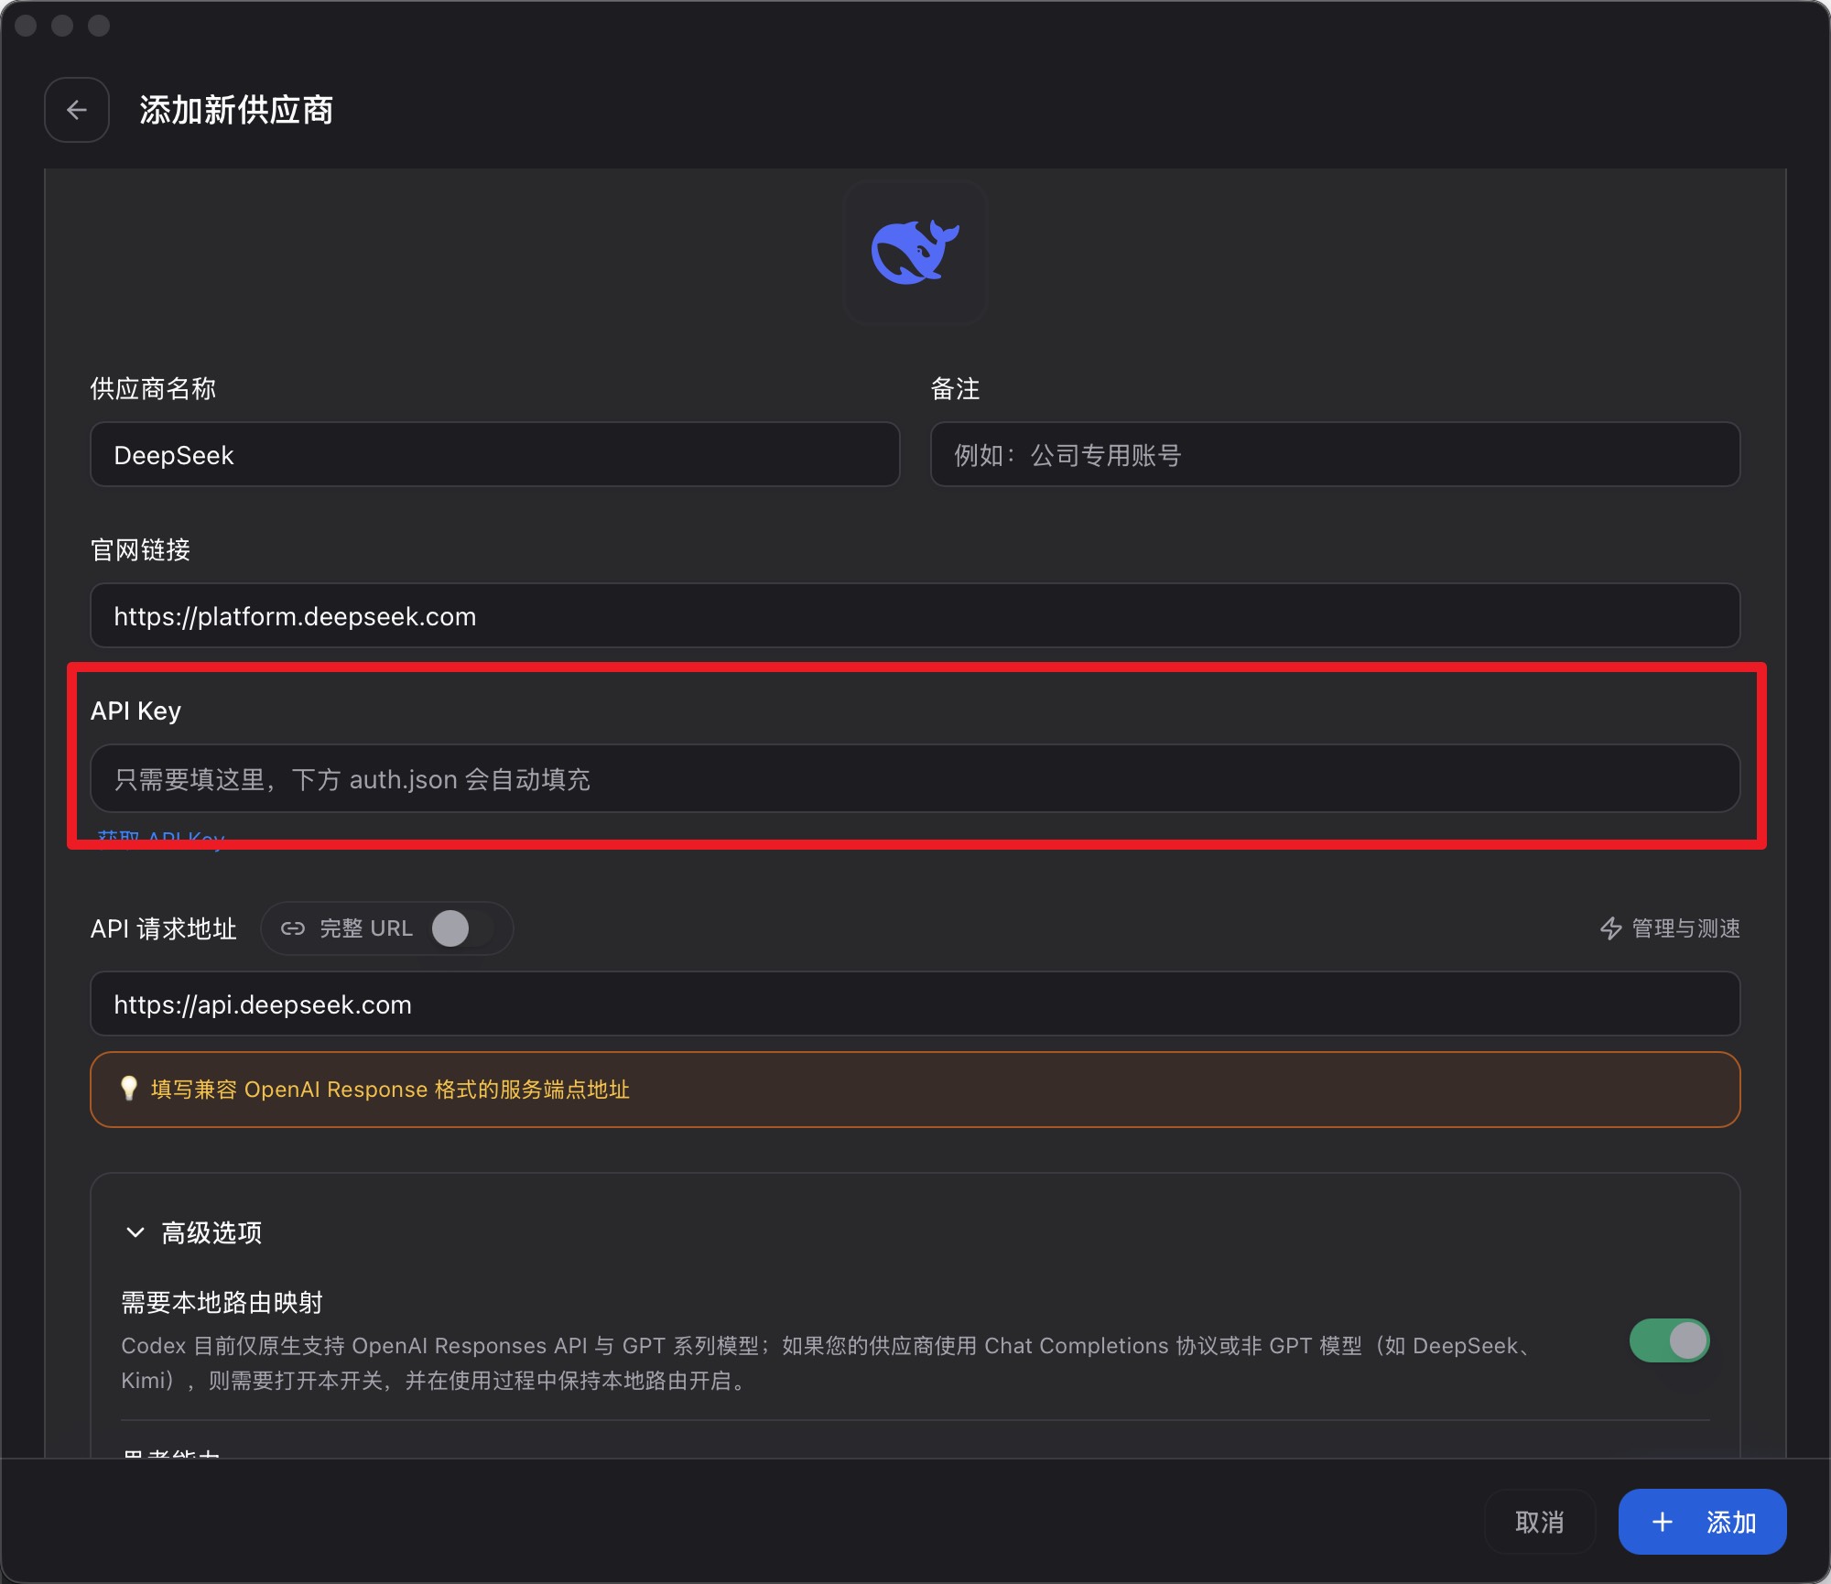
Task: Click the 需要本地路由映射 heading
Action: (222, 1302)
